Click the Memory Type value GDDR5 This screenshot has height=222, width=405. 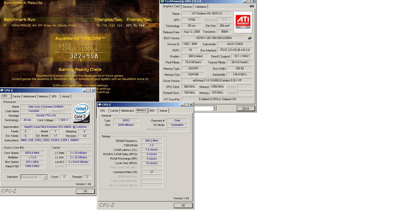tap(193, 68)
